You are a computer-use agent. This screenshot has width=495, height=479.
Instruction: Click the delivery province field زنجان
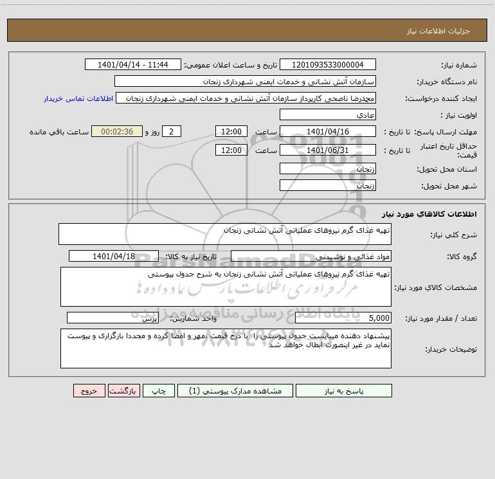click(328, 168)
